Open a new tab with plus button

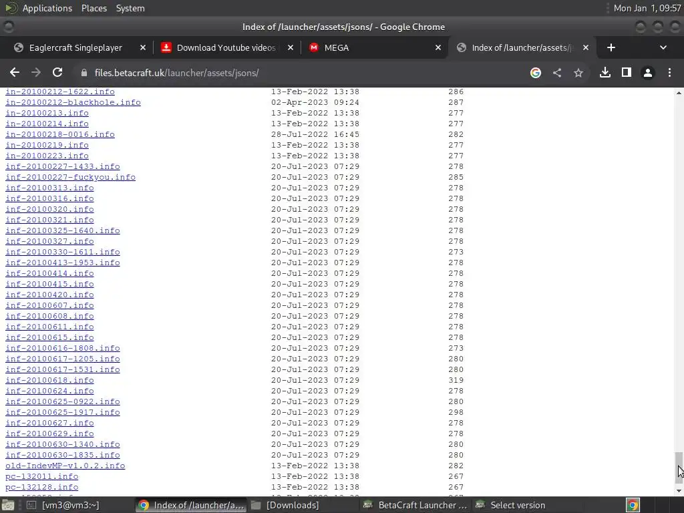click(x=611, y=47)
